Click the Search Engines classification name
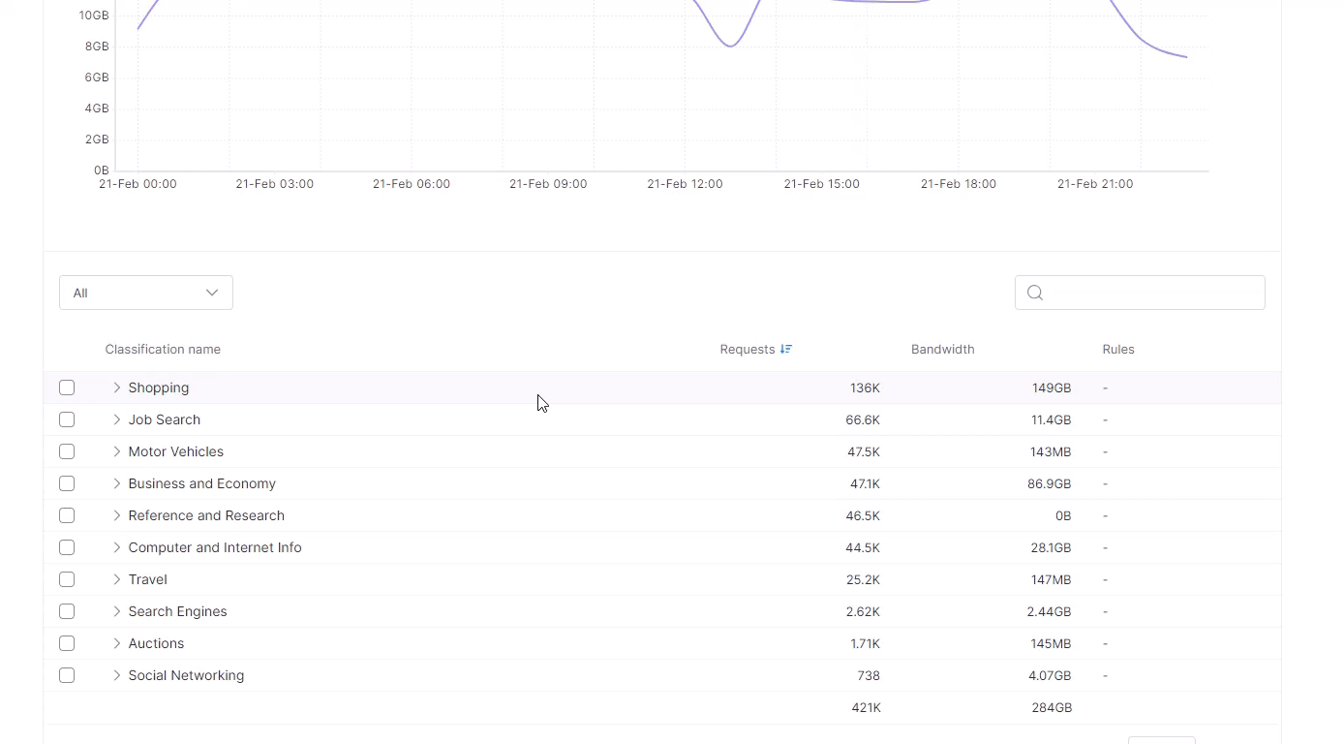 pos(178,611)
